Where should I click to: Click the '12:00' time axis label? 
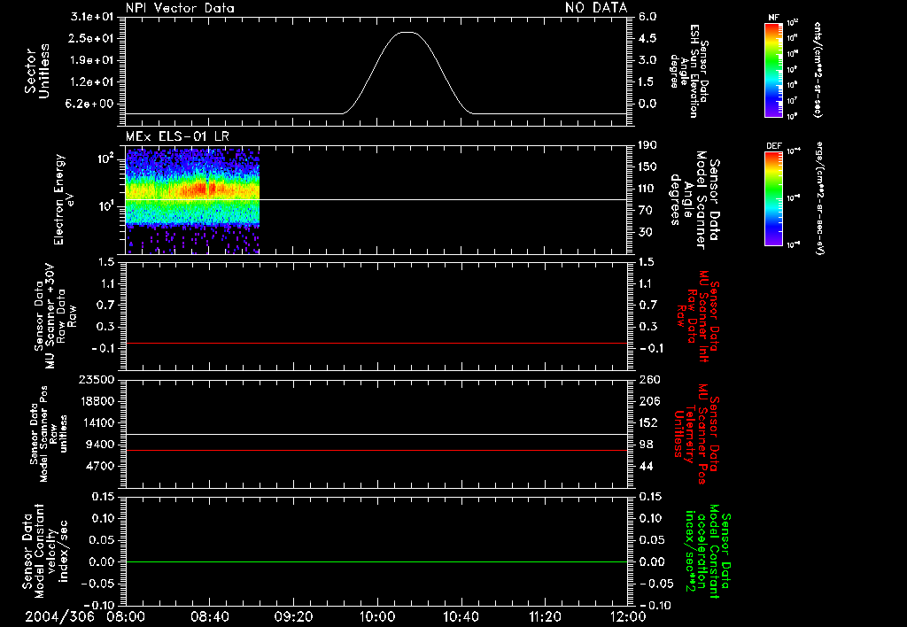tap(628, 616)
